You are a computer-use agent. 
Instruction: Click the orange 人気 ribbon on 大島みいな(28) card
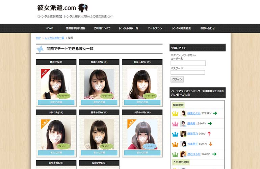coord(131,123)
